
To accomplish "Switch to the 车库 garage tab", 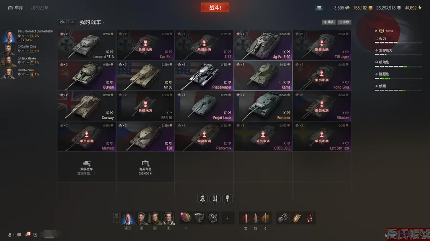I will click(x=16, y=8).
